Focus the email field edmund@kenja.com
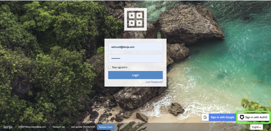 pyautogui.click(x=135, y=47)
